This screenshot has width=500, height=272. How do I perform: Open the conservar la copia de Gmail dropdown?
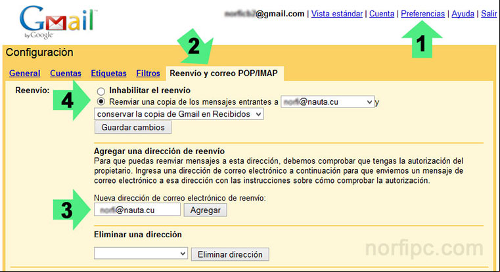(x=179, y=114)
